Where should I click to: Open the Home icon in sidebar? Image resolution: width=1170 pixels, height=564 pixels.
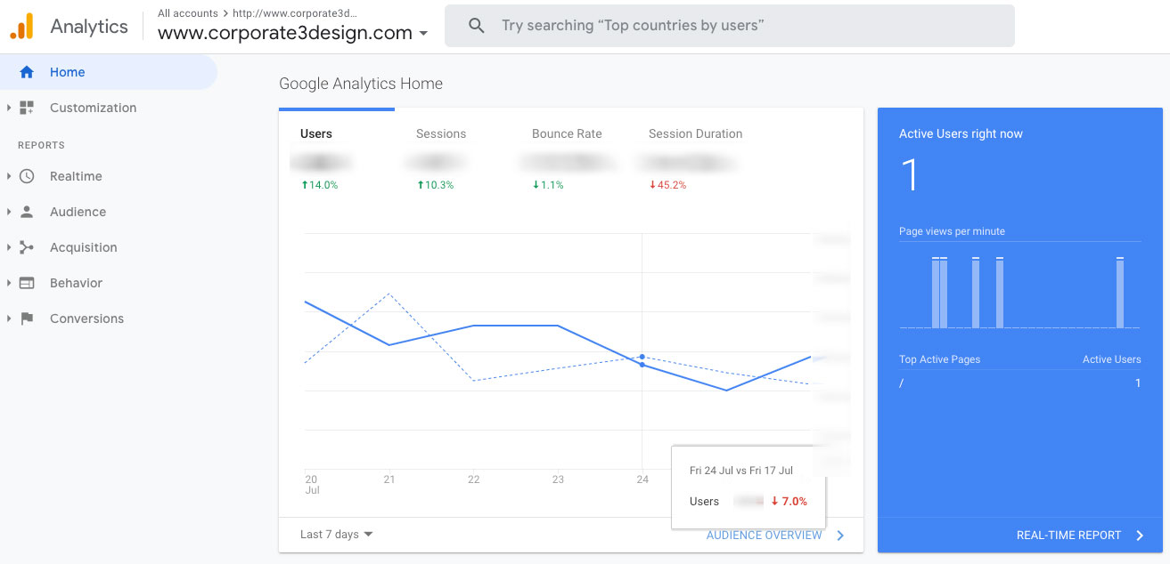point(26,72)
